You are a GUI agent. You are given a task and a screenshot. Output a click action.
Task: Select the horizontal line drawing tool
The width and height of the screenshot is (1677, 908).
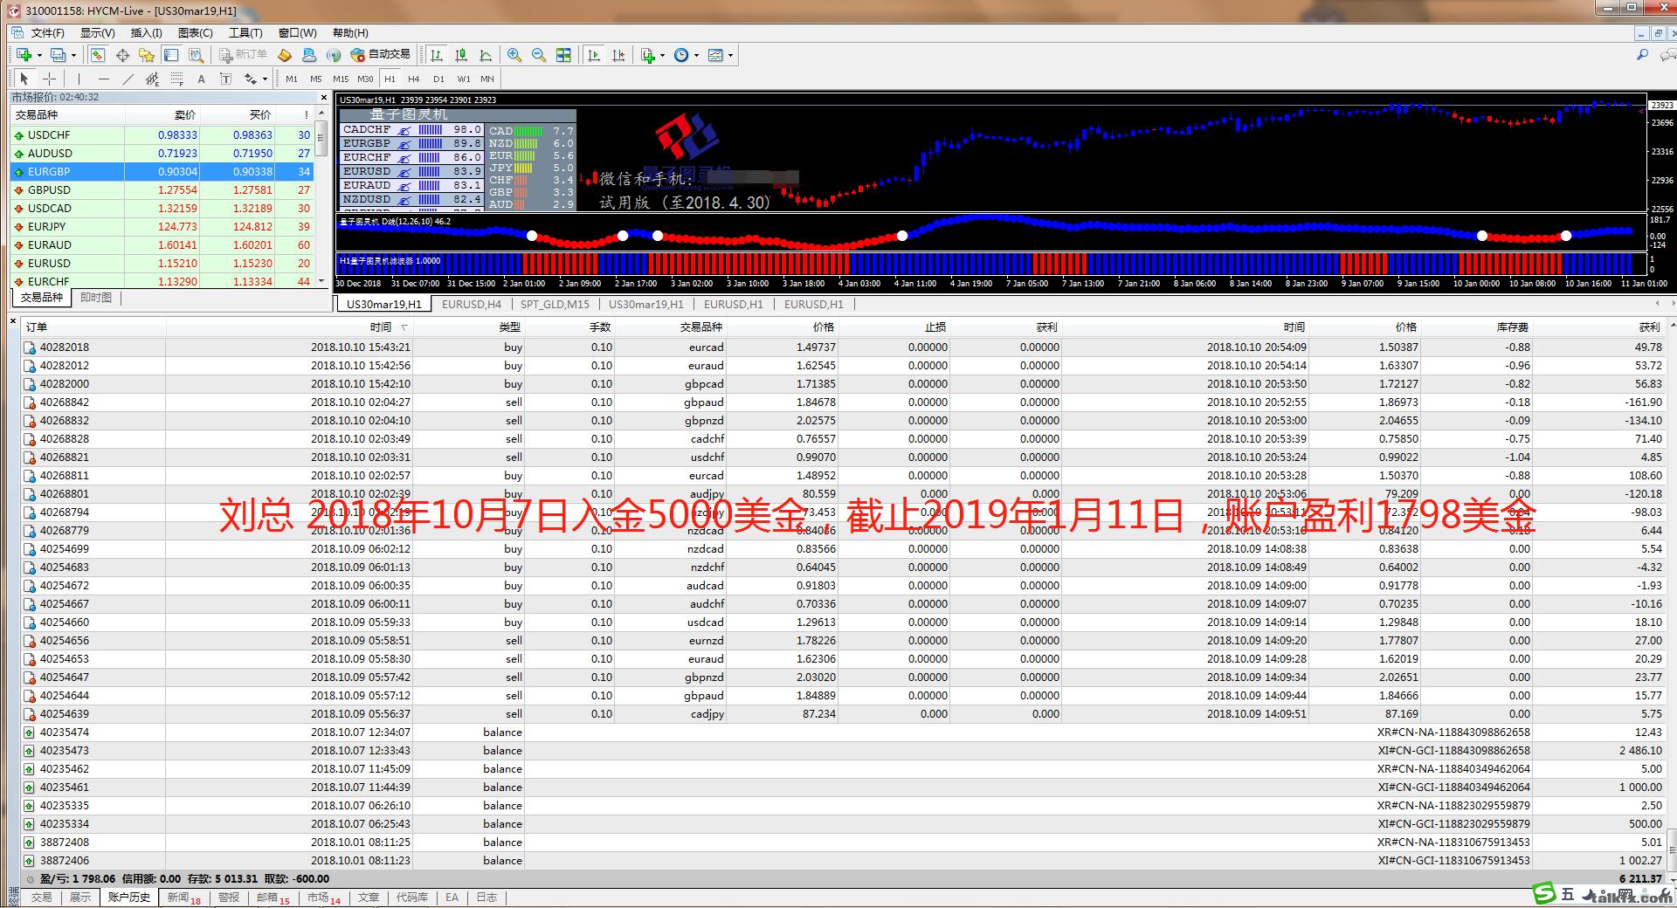pyautogui.click(x=104, y=79)
